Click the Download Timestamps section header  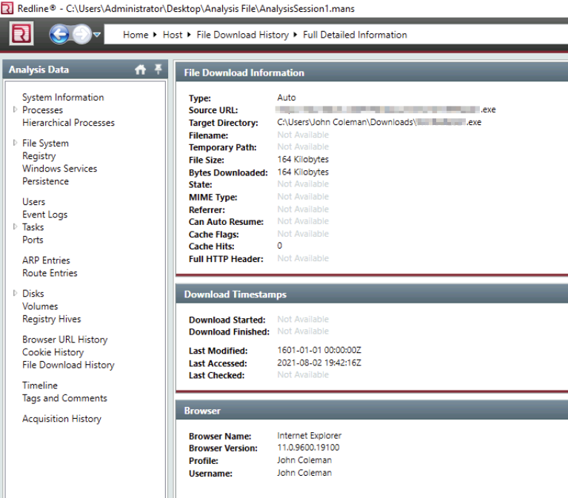tap(372, 295)
